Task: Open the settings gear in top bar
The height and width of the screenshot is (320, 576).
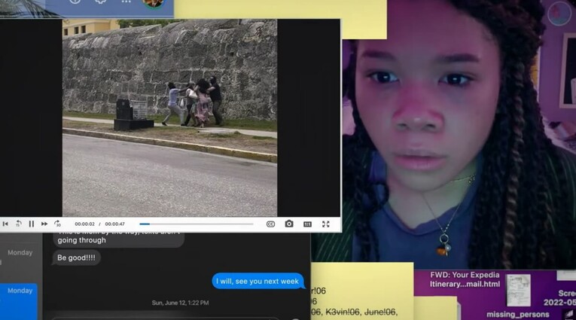Action: 101,2
